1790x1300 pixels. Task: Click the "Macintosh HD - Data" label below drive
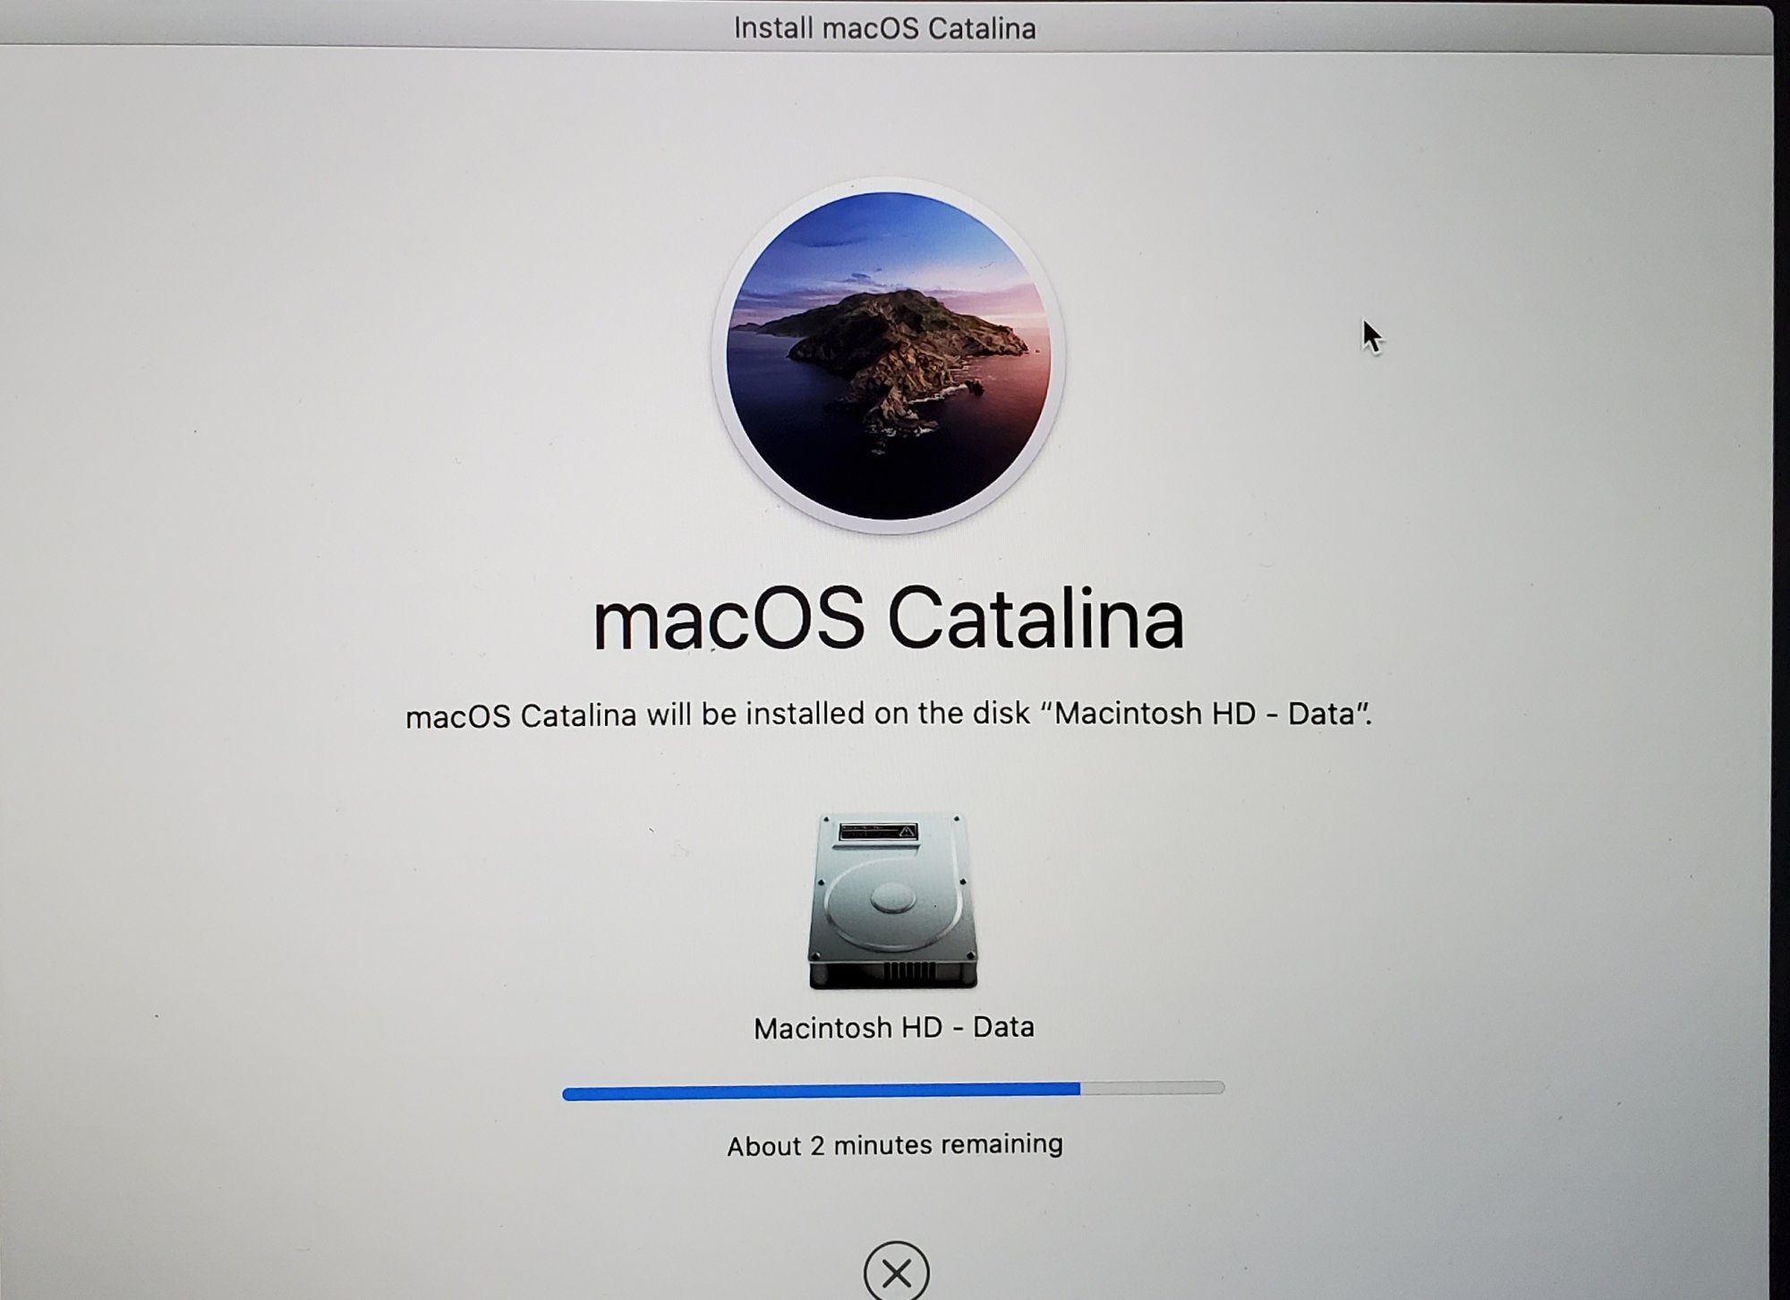[x=893, y=1027]
